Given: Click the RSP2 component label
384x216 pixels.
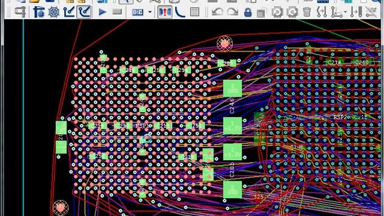Looking at the screenshot, I should (340, 118).
